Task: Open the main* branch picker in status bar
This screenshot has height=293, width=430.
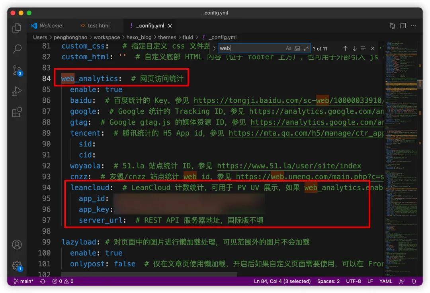Action: click(23, 281)
